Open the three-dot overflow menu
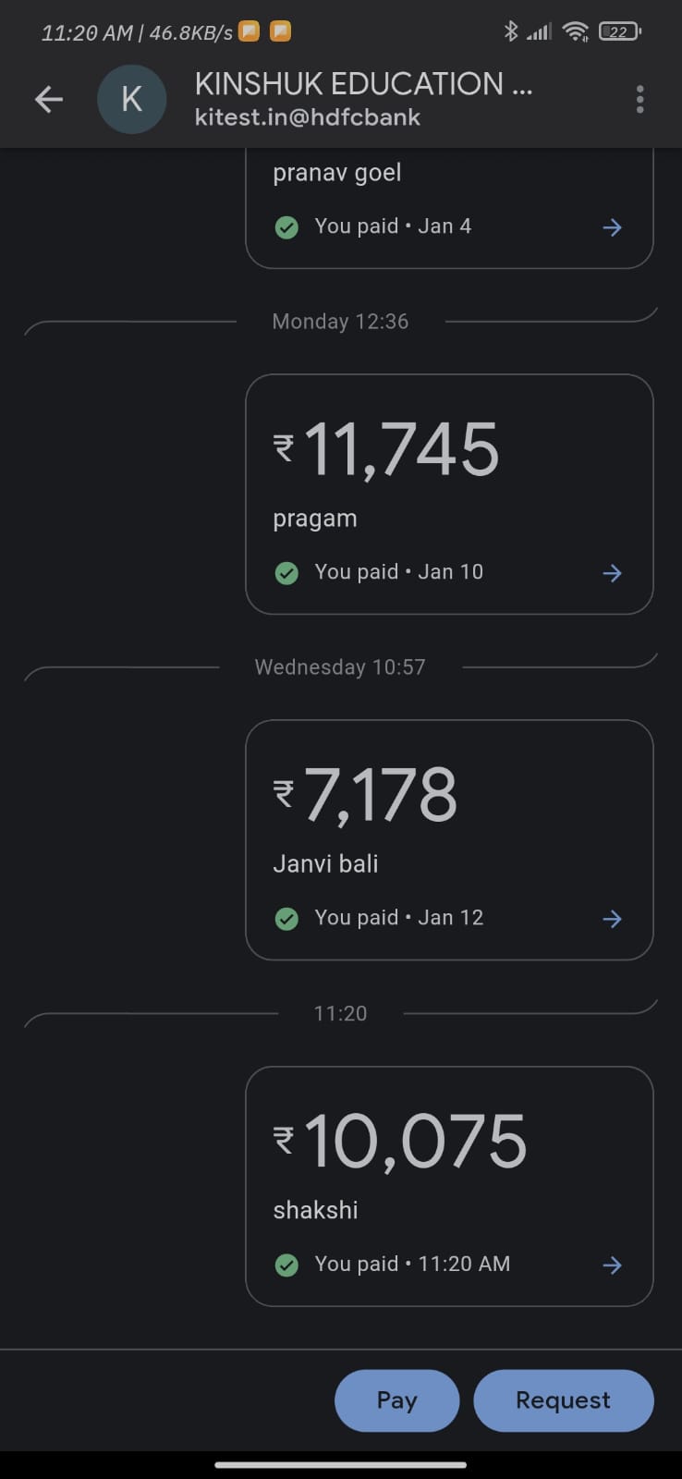This screenshot has width=682, height=1479. pos(639,99)
